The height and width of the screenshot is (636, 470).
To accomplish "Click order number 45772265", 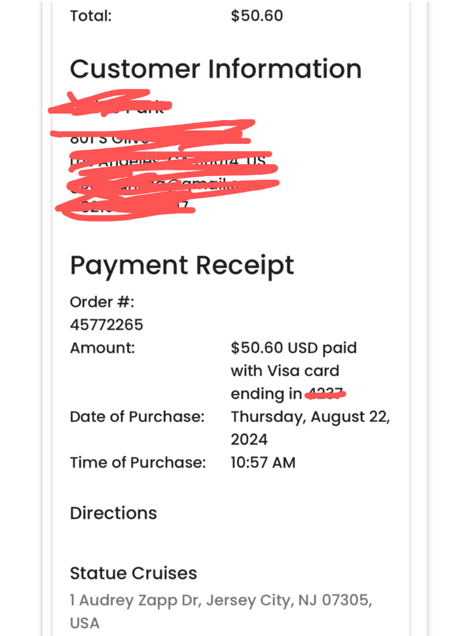I will point(107,325).
